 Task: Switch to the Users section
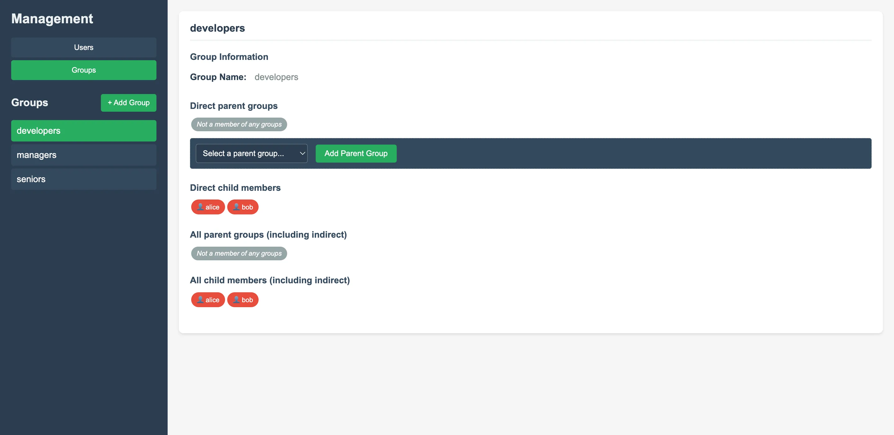point(83,47)
